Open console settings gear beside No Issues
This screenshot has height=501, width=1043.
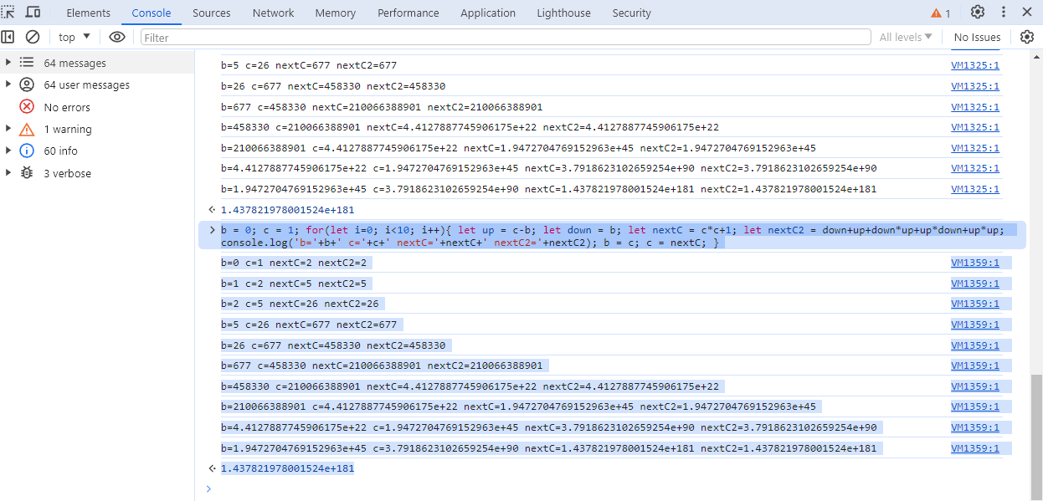coord(1027,37)
